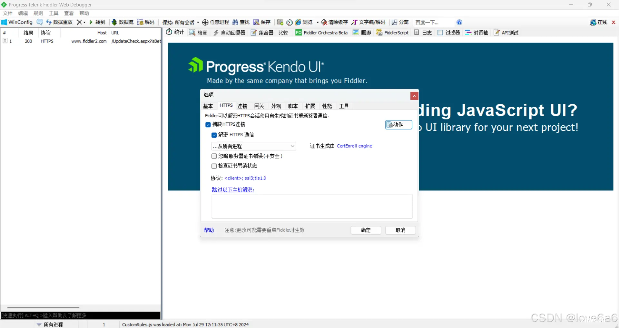Open the 比较 compare tab

pyautogui.click(x=283, y=33)
